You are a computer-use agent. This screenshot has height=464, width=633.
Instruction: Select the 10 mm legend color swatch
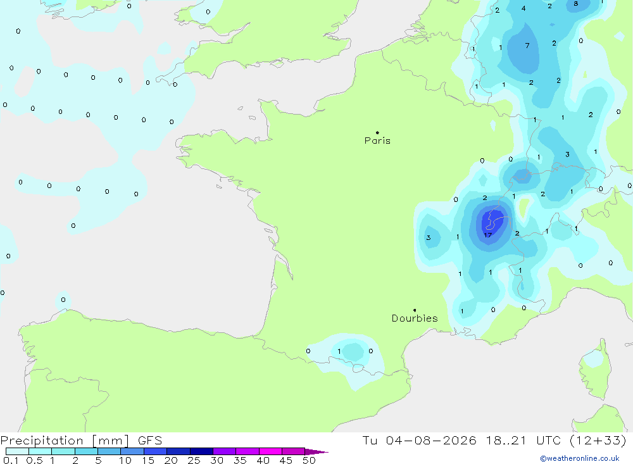(x=132, y=451)
